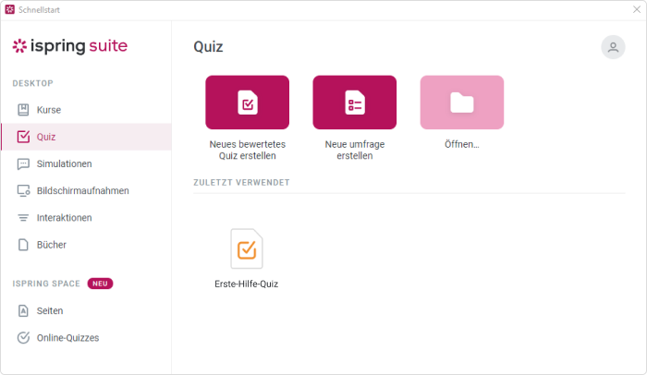Select the Quiz sidebar menu item

(x=86, y=137)
